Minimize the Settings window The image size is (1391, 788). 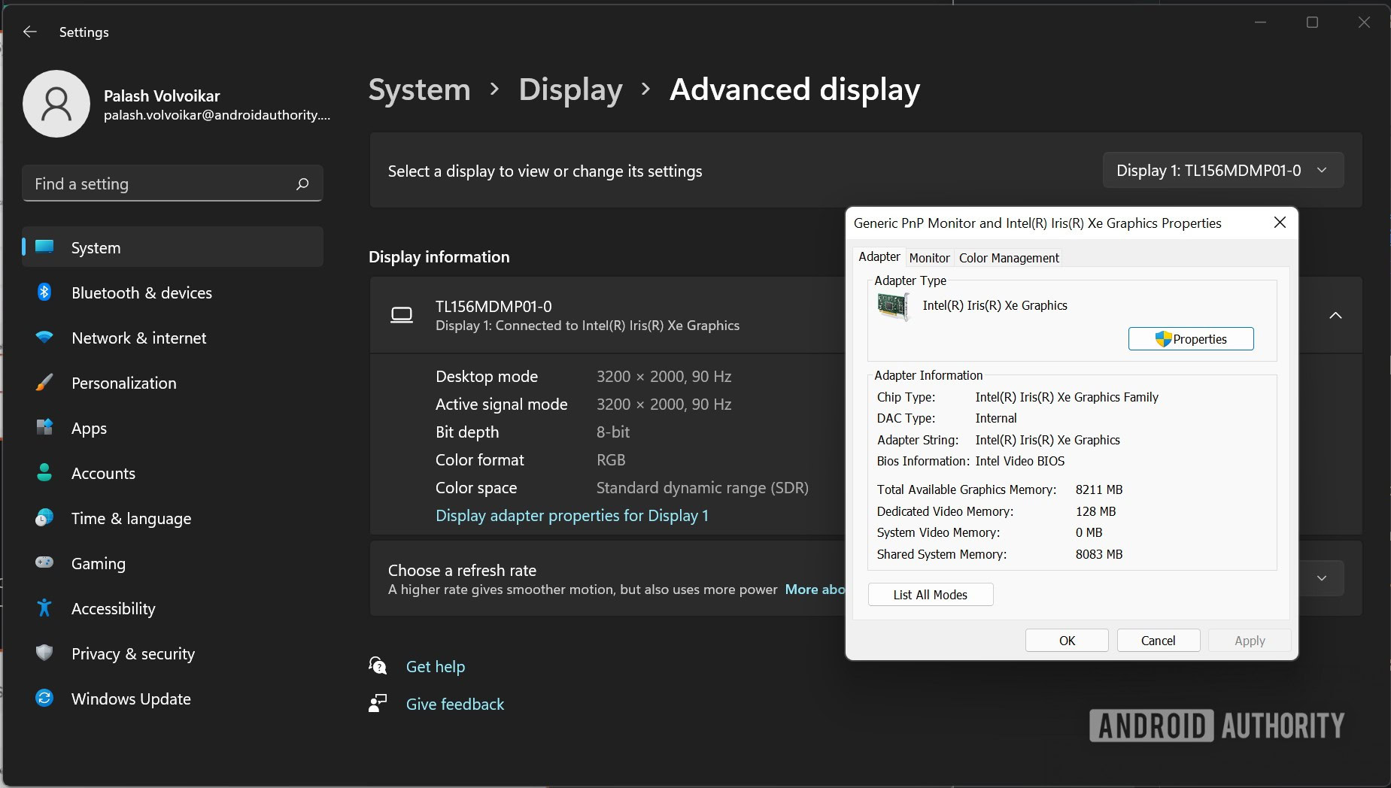click(x=1261, y=23)
